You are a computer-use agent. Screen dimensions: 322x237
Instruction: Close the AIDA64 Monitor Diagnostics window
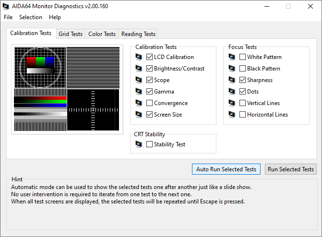(310, 6)
